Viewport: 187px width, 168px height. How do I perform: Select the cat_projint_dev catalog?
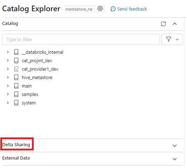tap(37, 61)
